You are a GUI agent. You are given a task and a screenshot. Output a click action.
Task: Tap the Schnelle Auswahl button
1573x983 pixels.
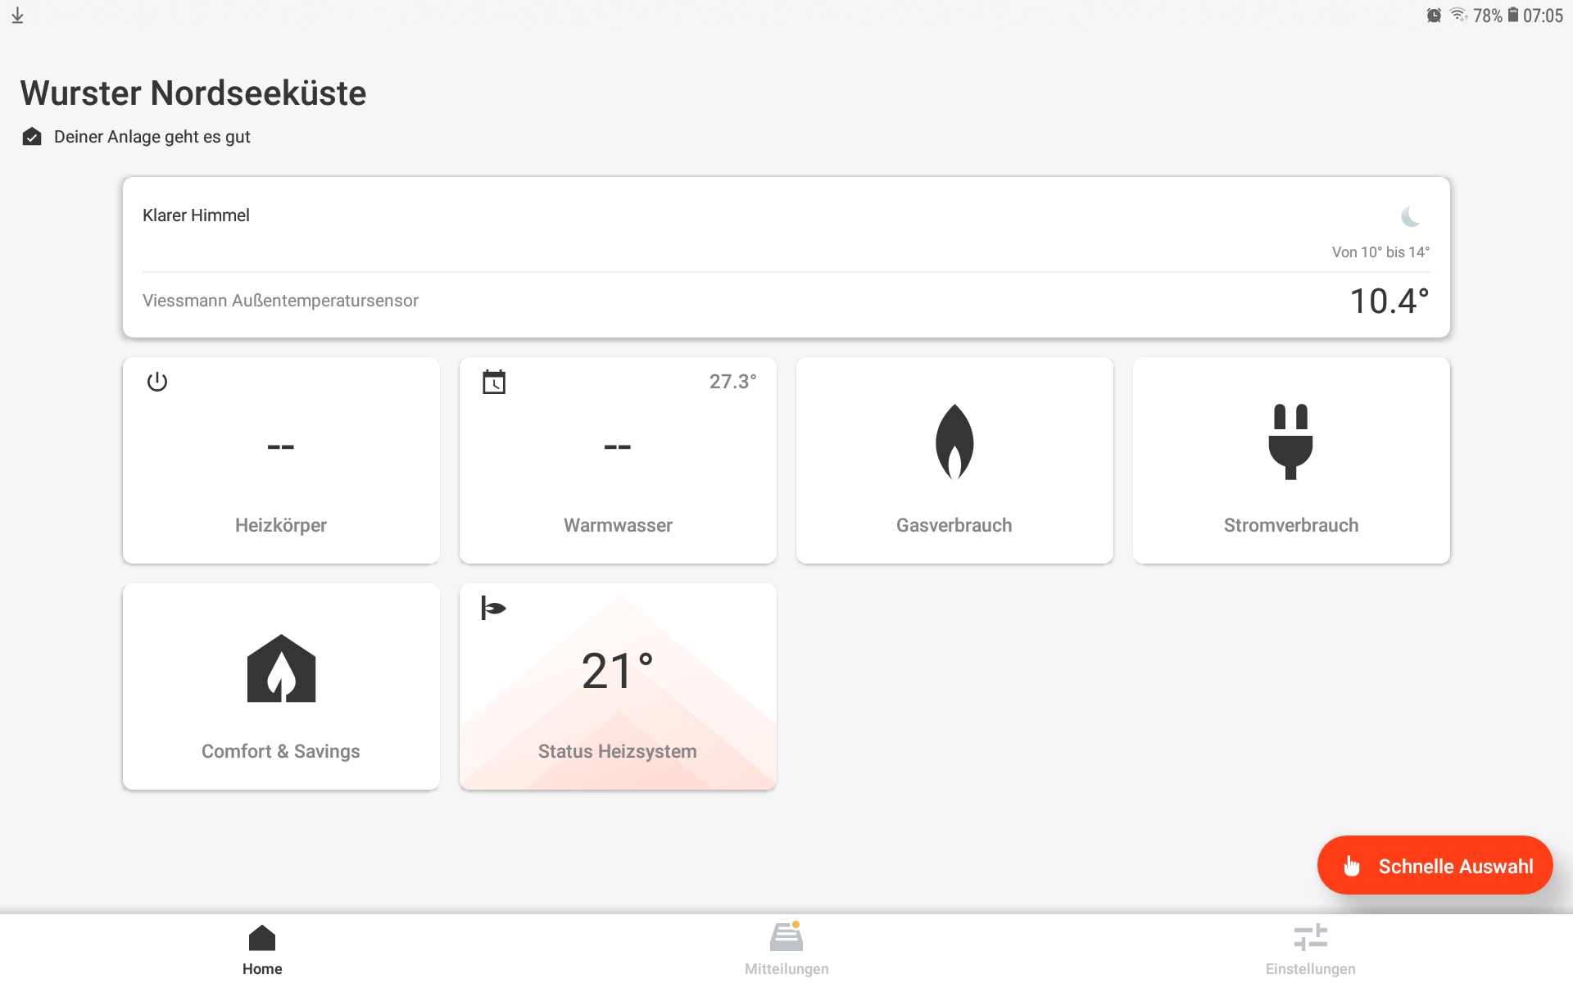tap(1435, 865)
